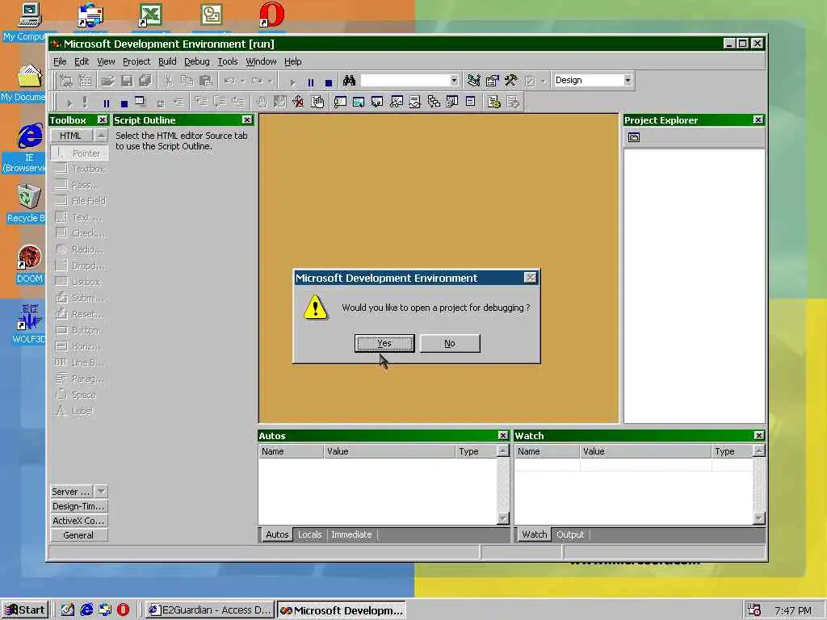
Task: Switch to the Locals tab
Action: click(x=309, y=534)
